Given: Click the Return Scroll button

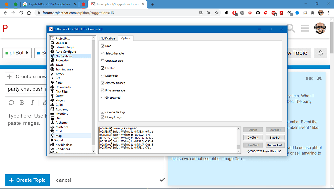Looking at the screenshot, I should pos(275,145).
